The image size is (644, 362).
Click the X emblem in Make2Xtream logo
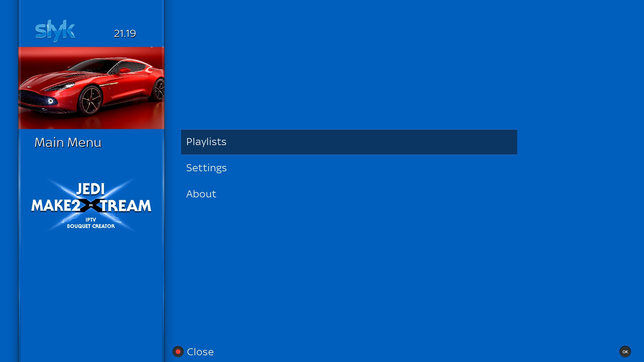click(x=91, y=205)
